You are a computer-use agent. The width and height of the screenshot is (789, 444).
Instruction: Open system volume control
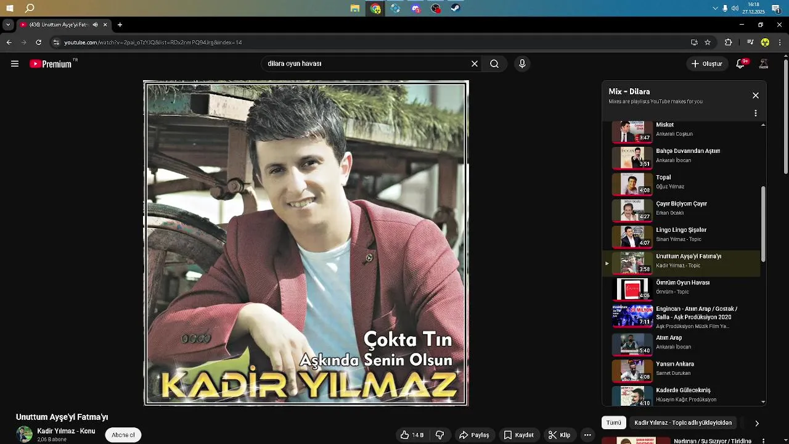(x=735, y=8)
